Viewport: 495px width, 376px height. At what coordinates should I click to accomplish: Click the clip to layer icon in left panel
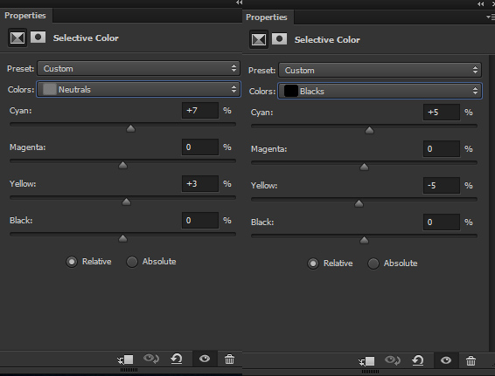(x=125, y=359)
